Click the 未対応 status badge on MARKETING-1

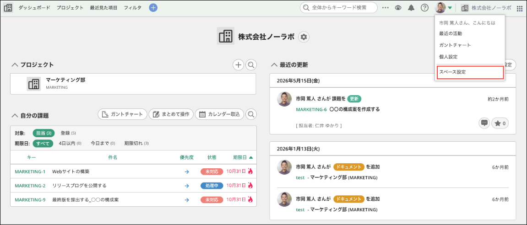click(212, 171)
